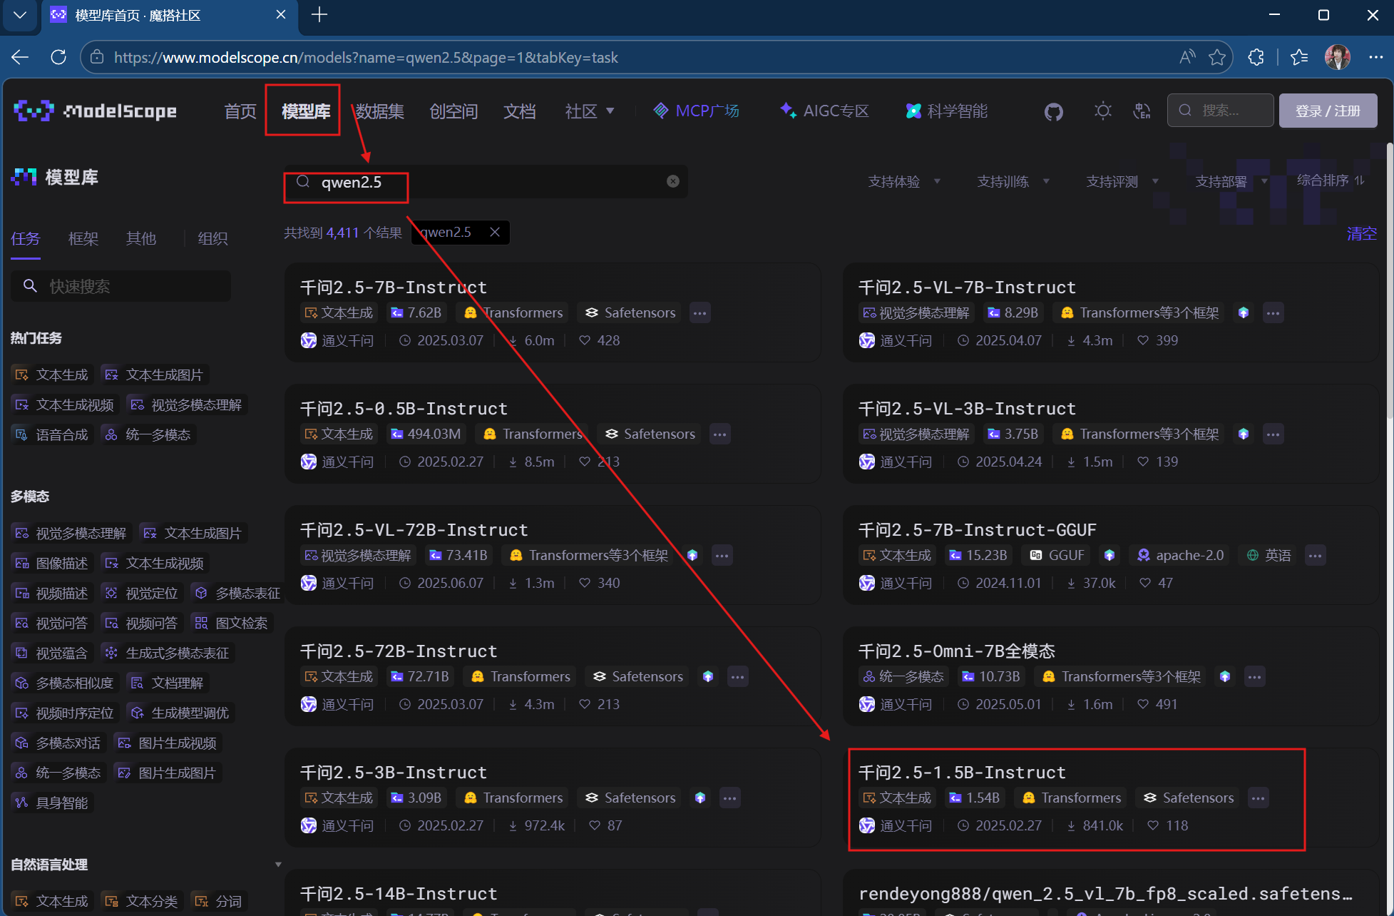Click more options on 千问2.5-1.5B-Instruct card
Viewport: 1394px width, 916px height.
[x=1258, y=798]
